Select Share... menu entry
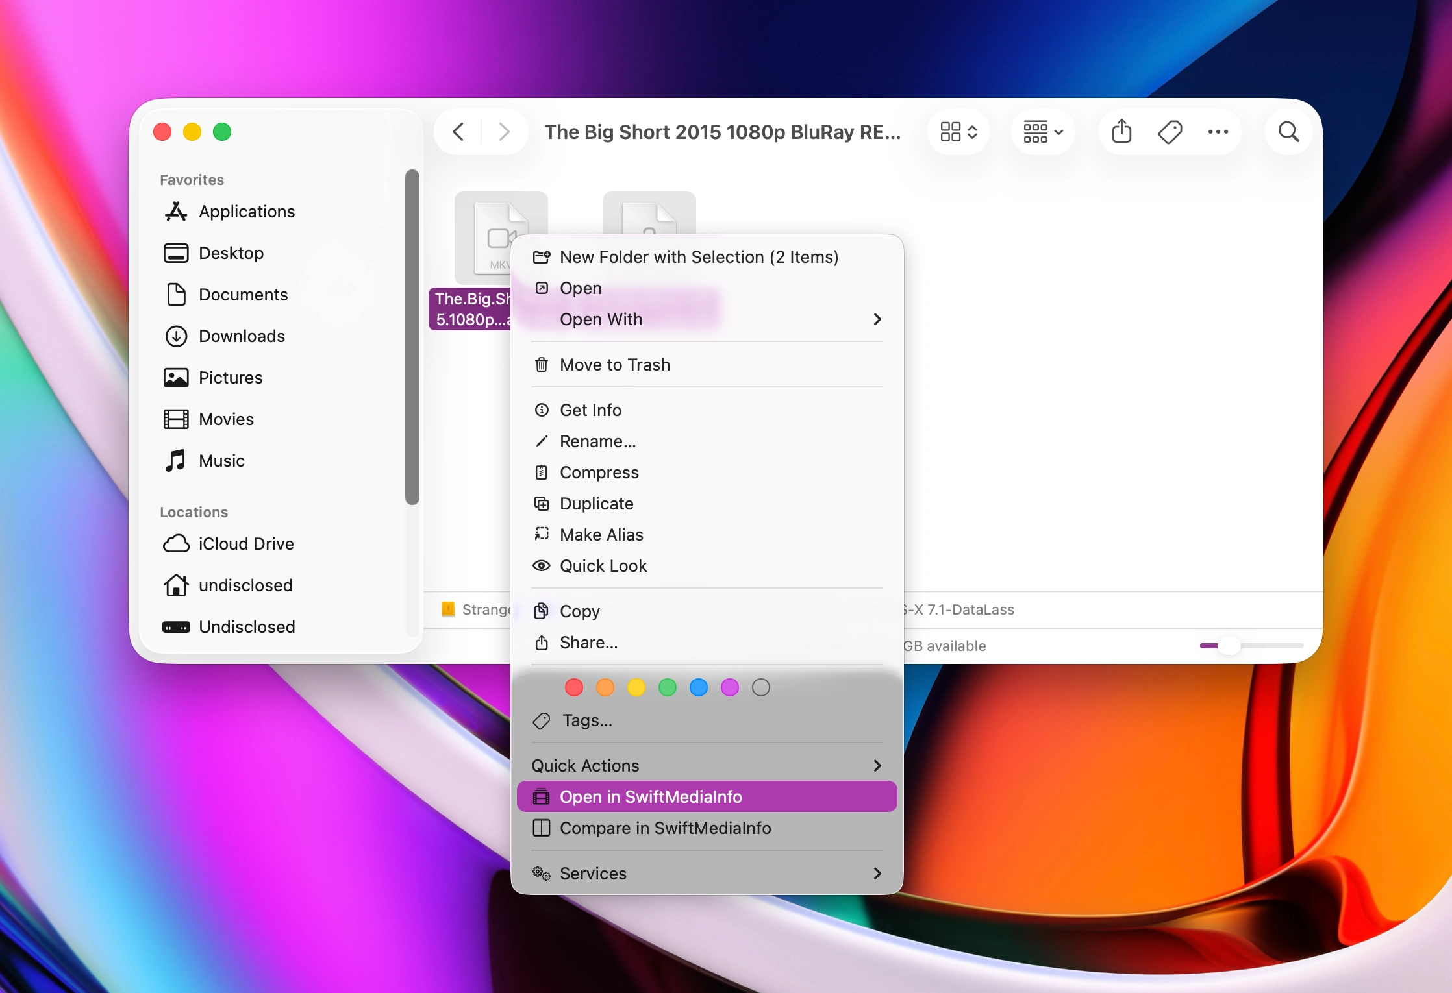 [707, 642]
